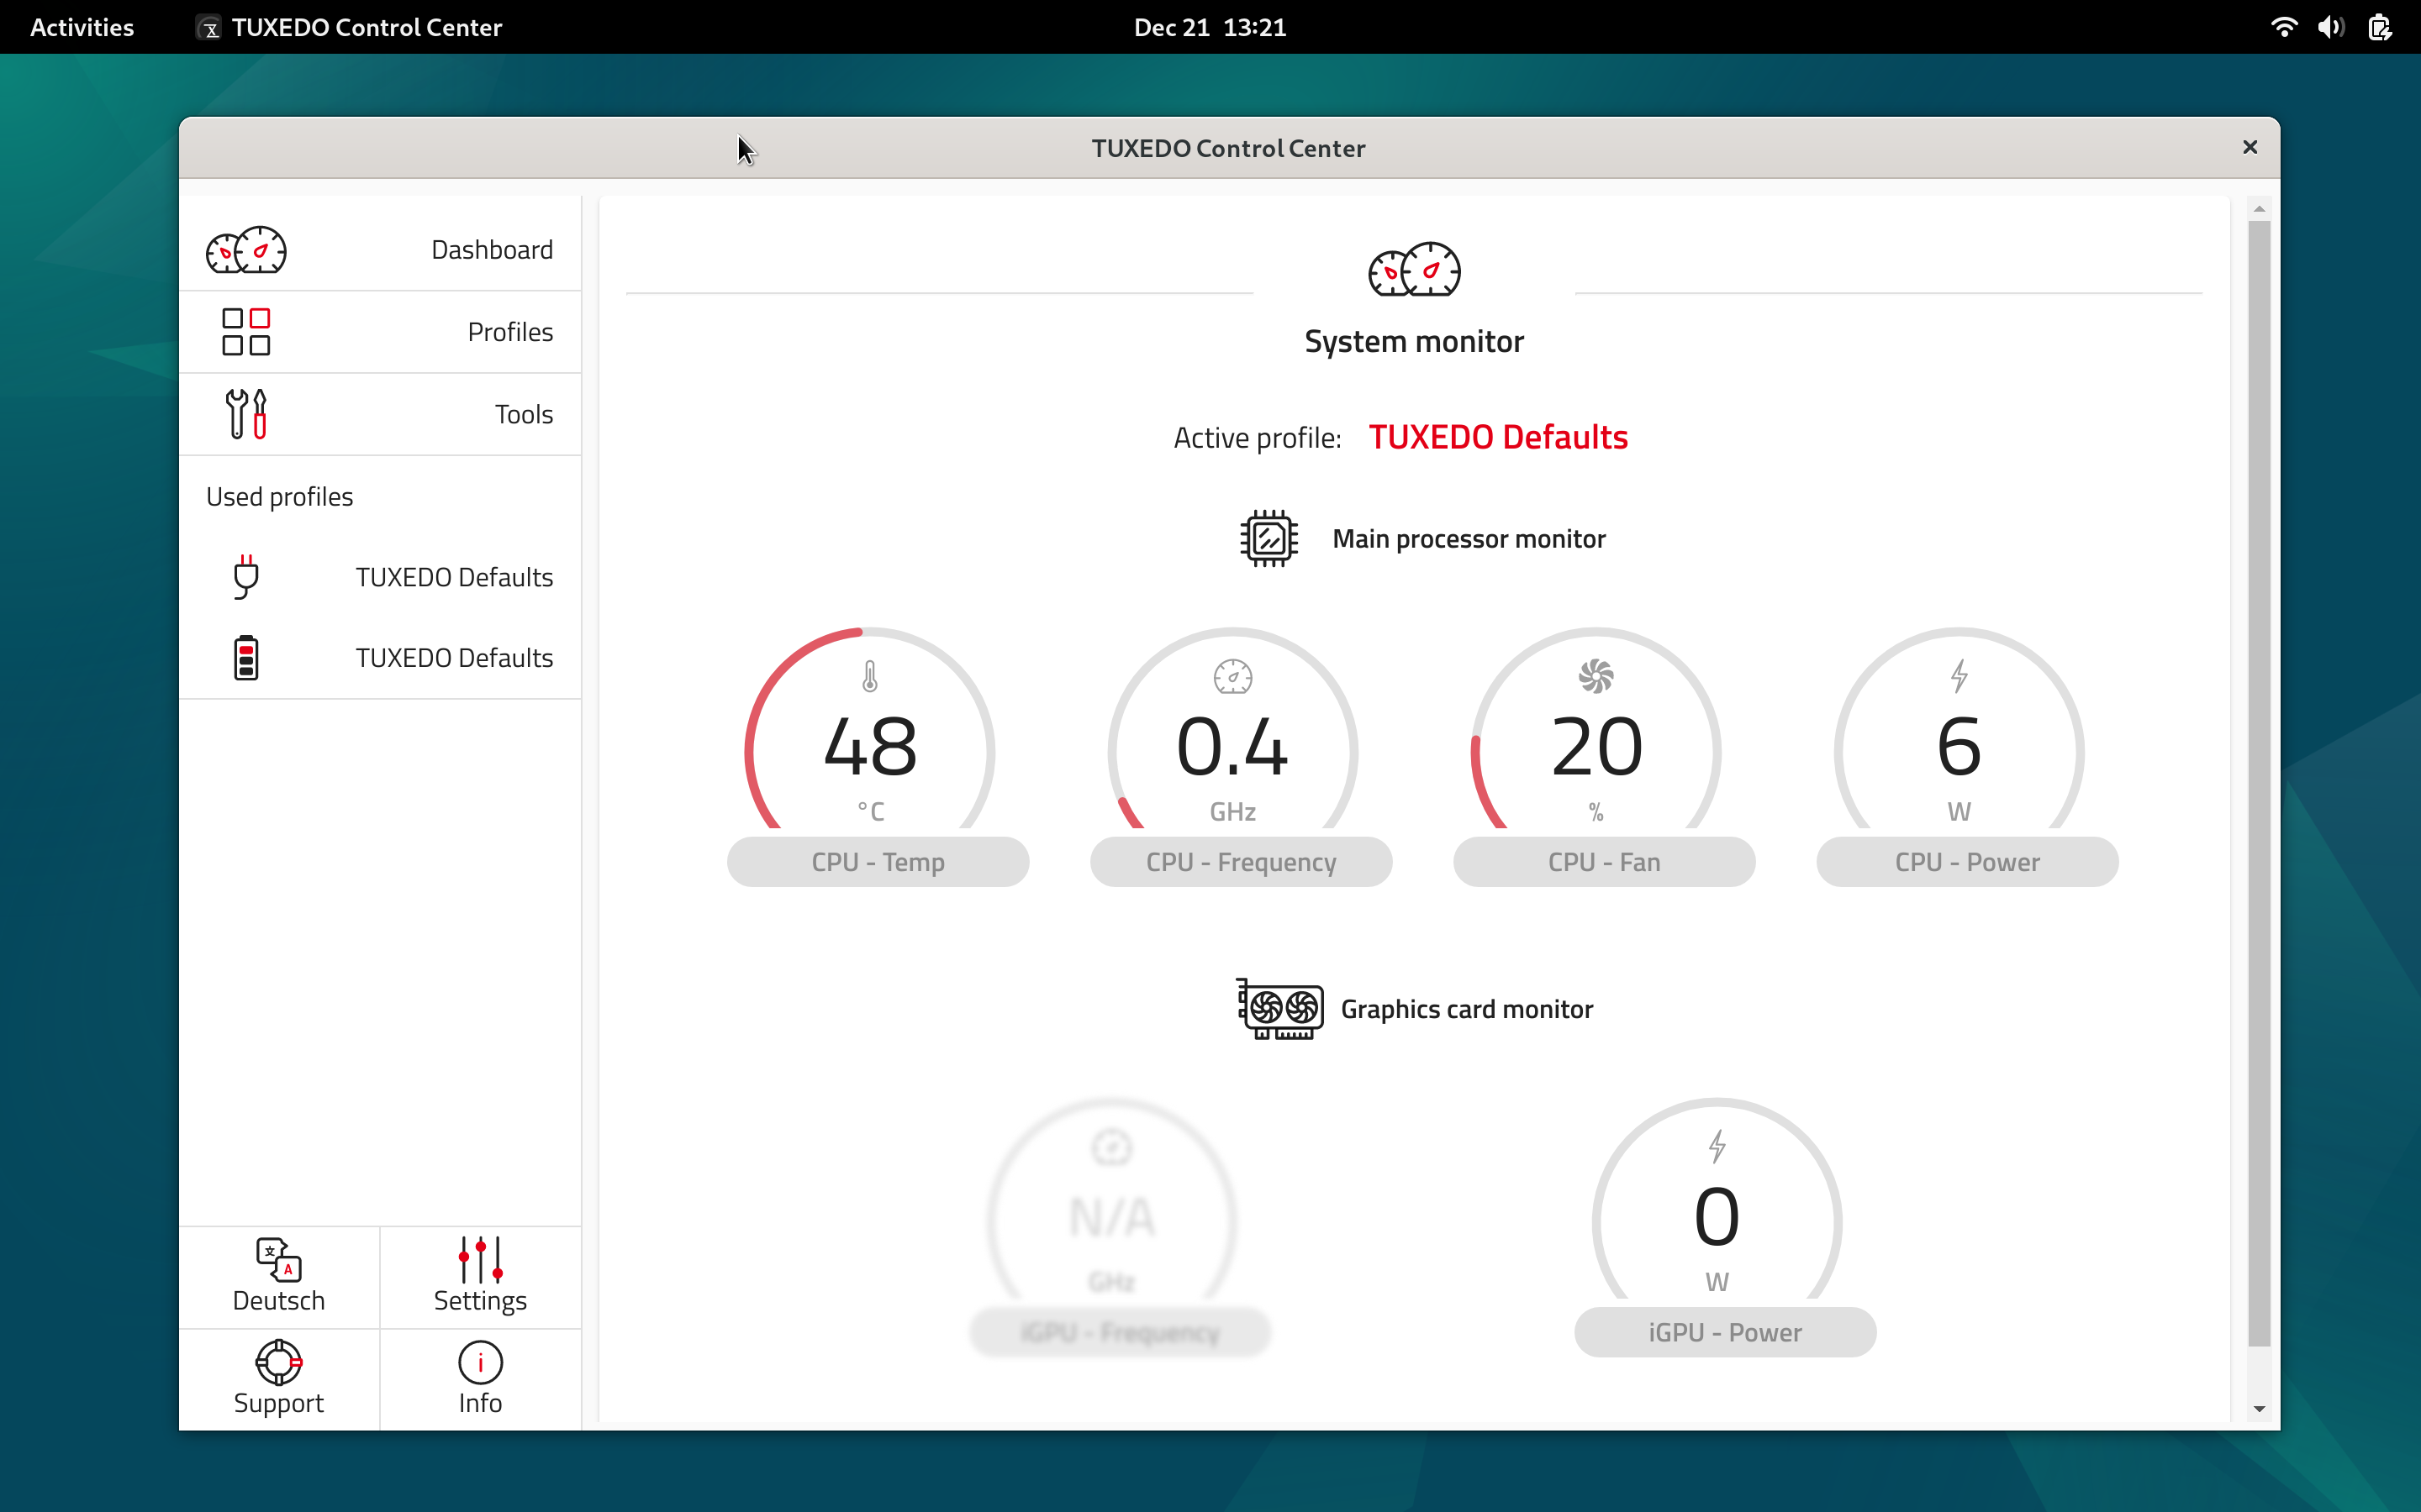Open the Wi-Fi status icon in top bar

pos(2283,27)
